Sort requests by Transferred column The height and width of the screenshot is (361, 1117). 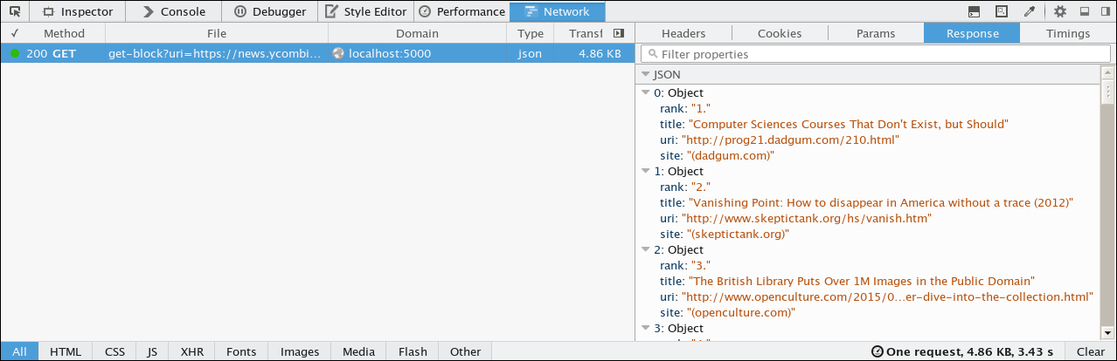point(582,33)
